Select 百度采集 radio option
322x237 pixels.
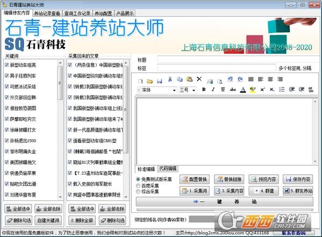tap(138, 186)
